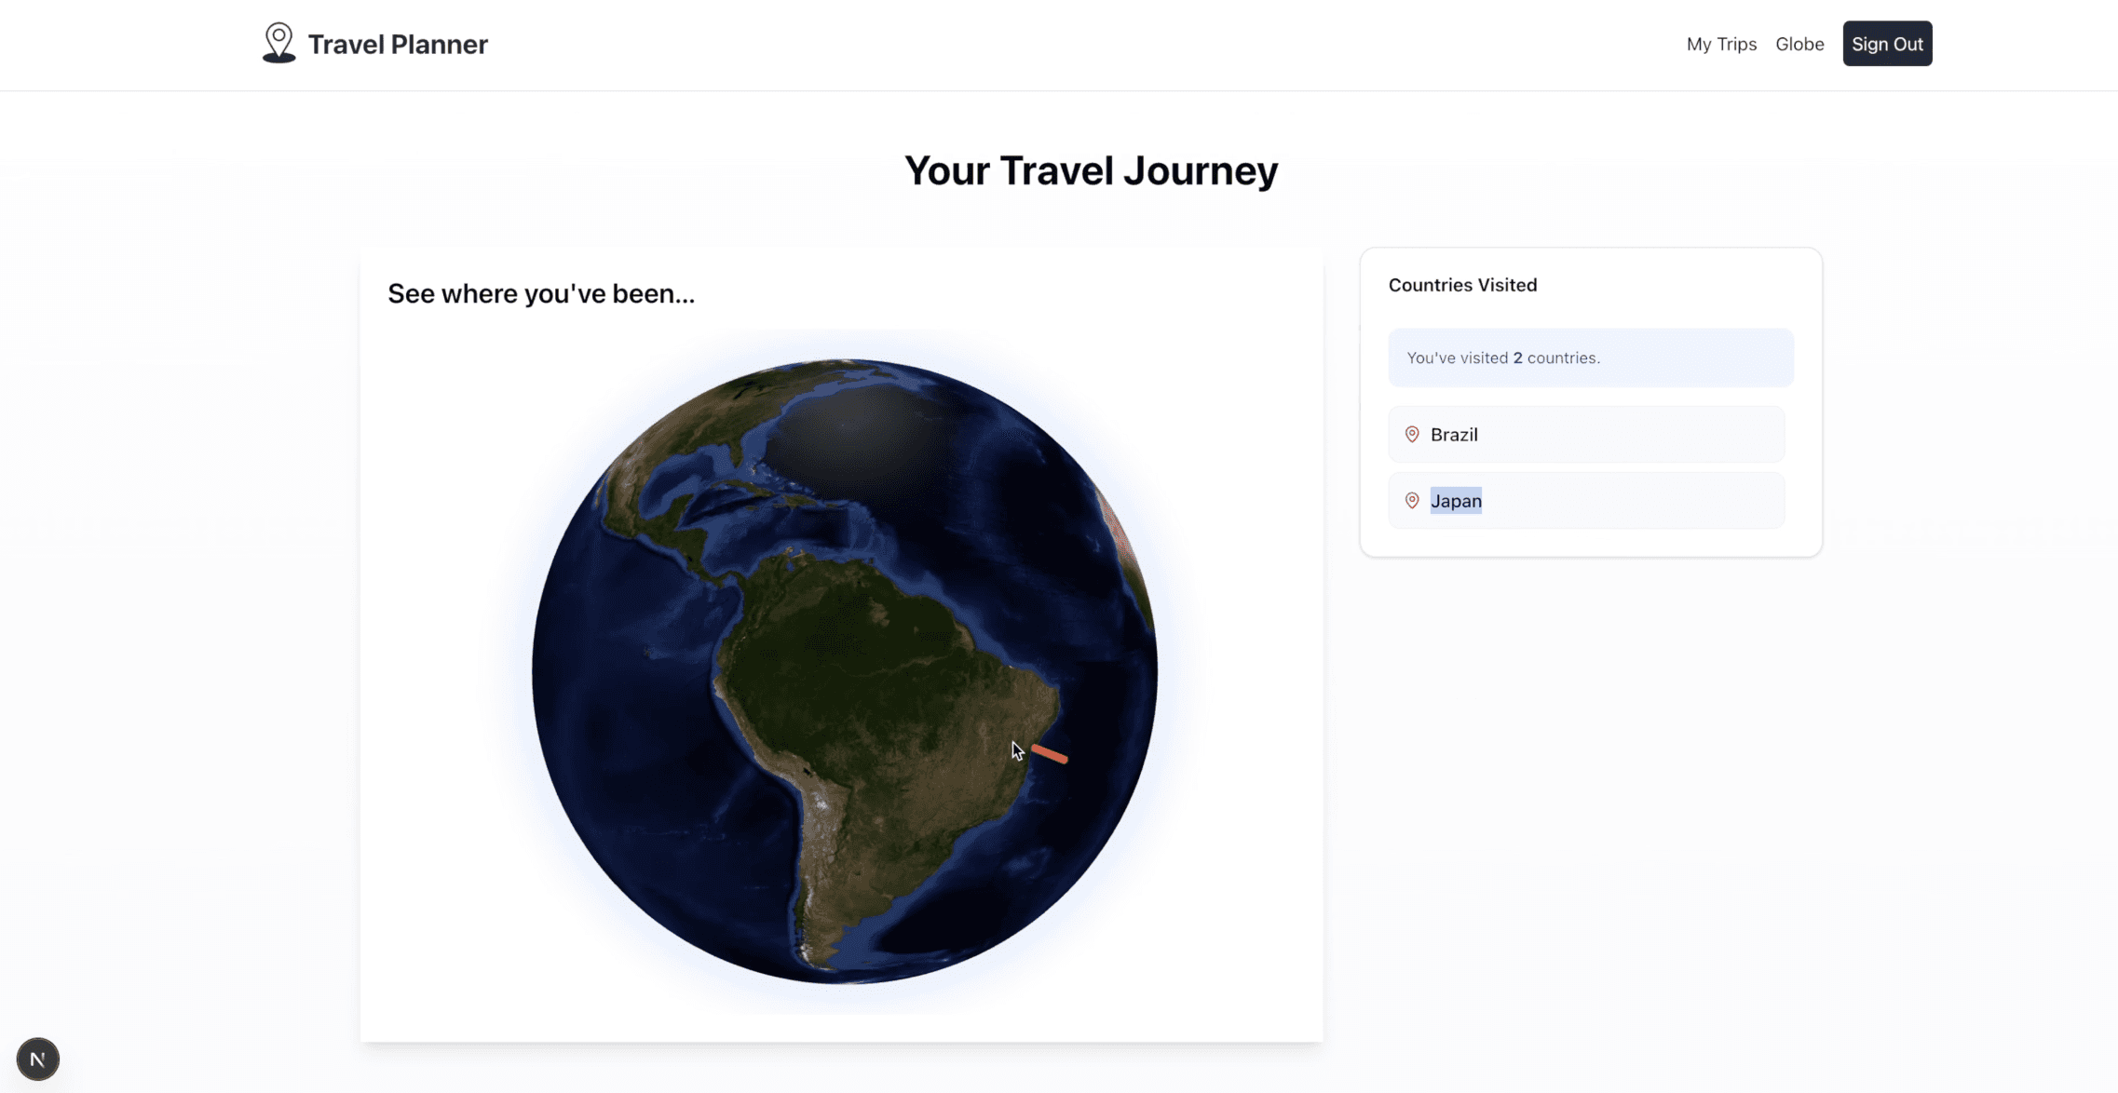Open the My Trips menu item
The width and height of the screenshot is (2118, 1093).
click(1721, 44)
